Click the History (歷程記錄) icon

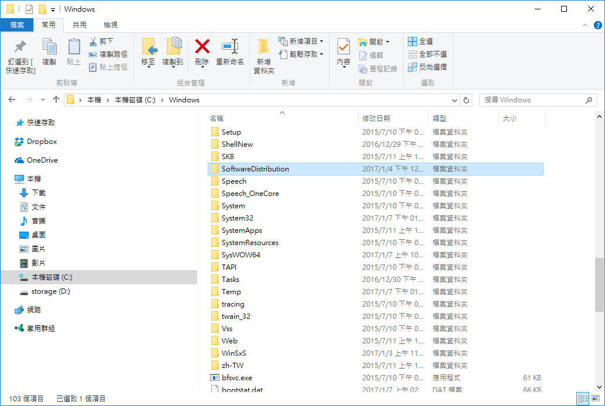tap(363, 68)
